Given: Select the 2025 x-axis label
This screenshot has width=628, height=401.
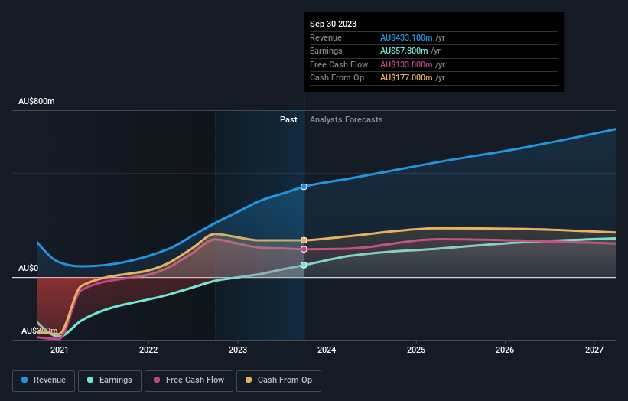Looking at the screenshot, I should (416, 350).
